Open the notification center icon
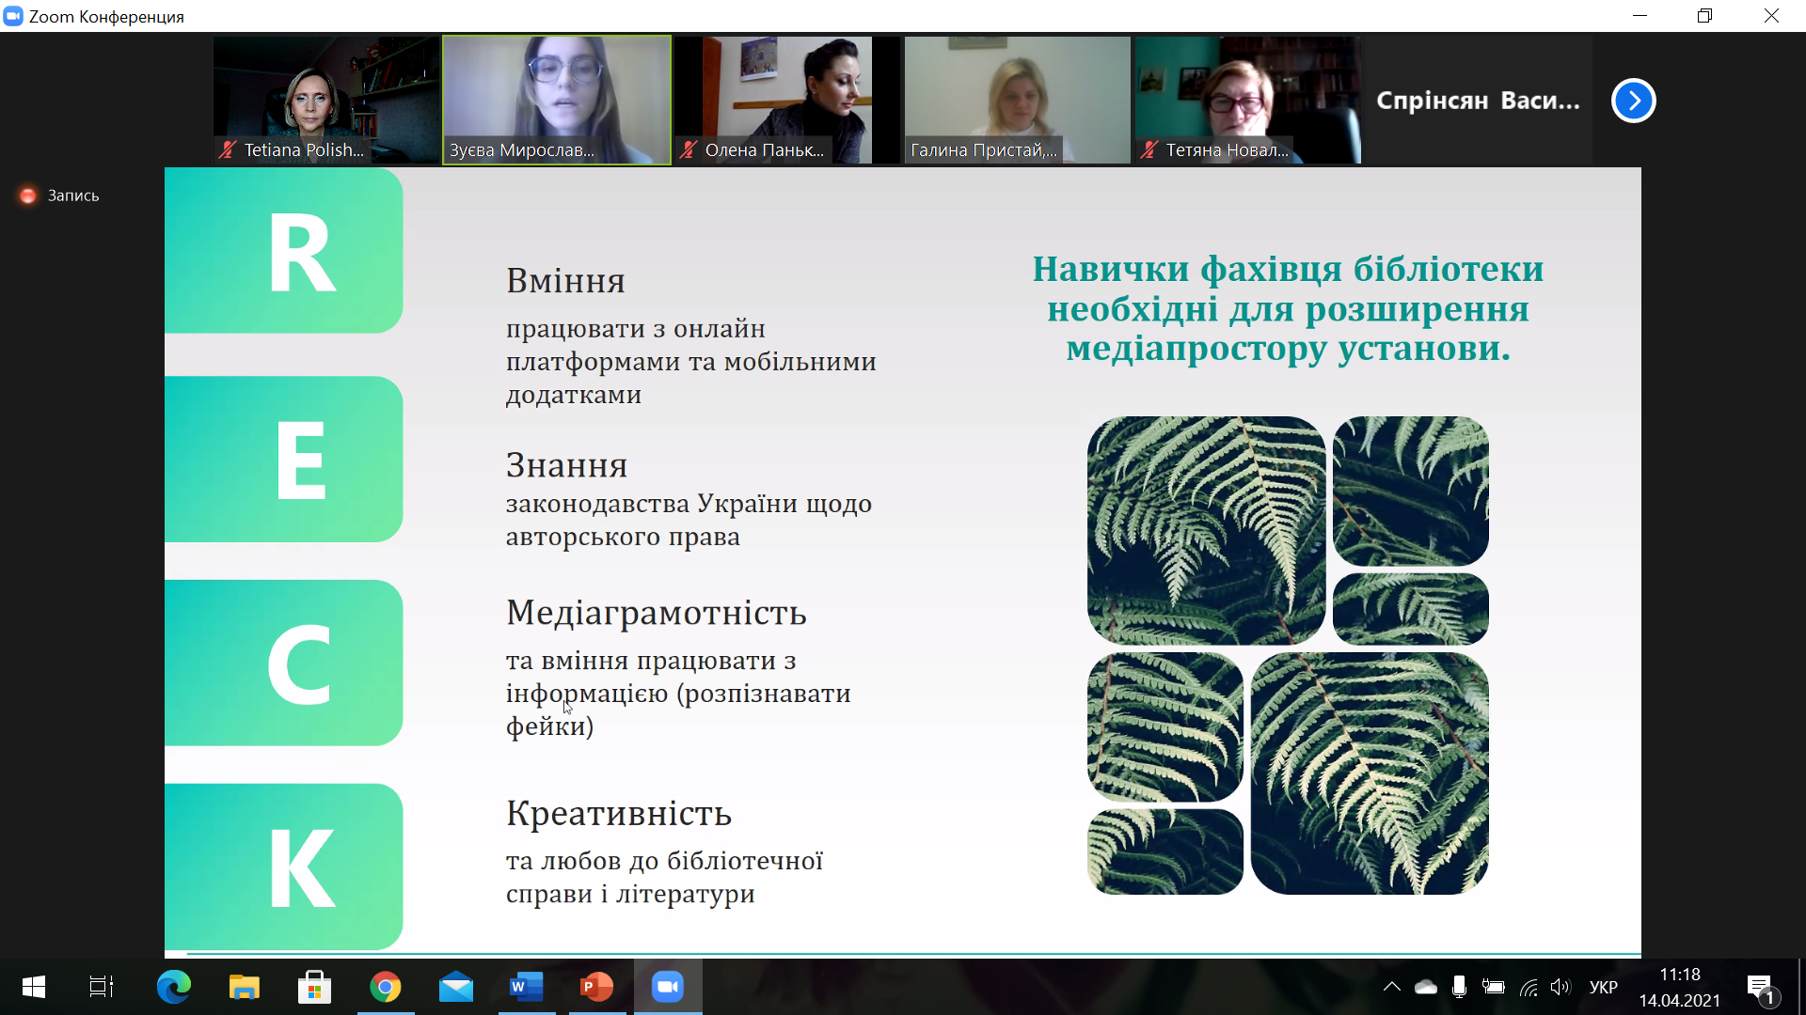The height and width of the screenshot is (1015, 1806). pos(1760,987)
